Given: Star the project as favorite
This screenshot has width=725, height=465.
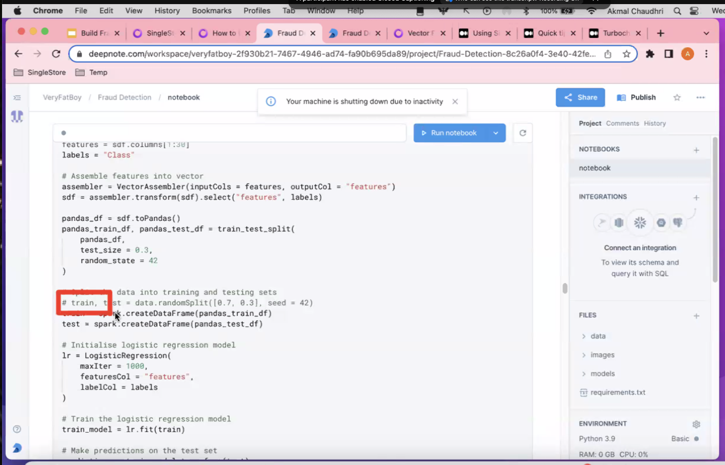Looking at the screenshot, I should pyautogui.click(x=677, y=98).
